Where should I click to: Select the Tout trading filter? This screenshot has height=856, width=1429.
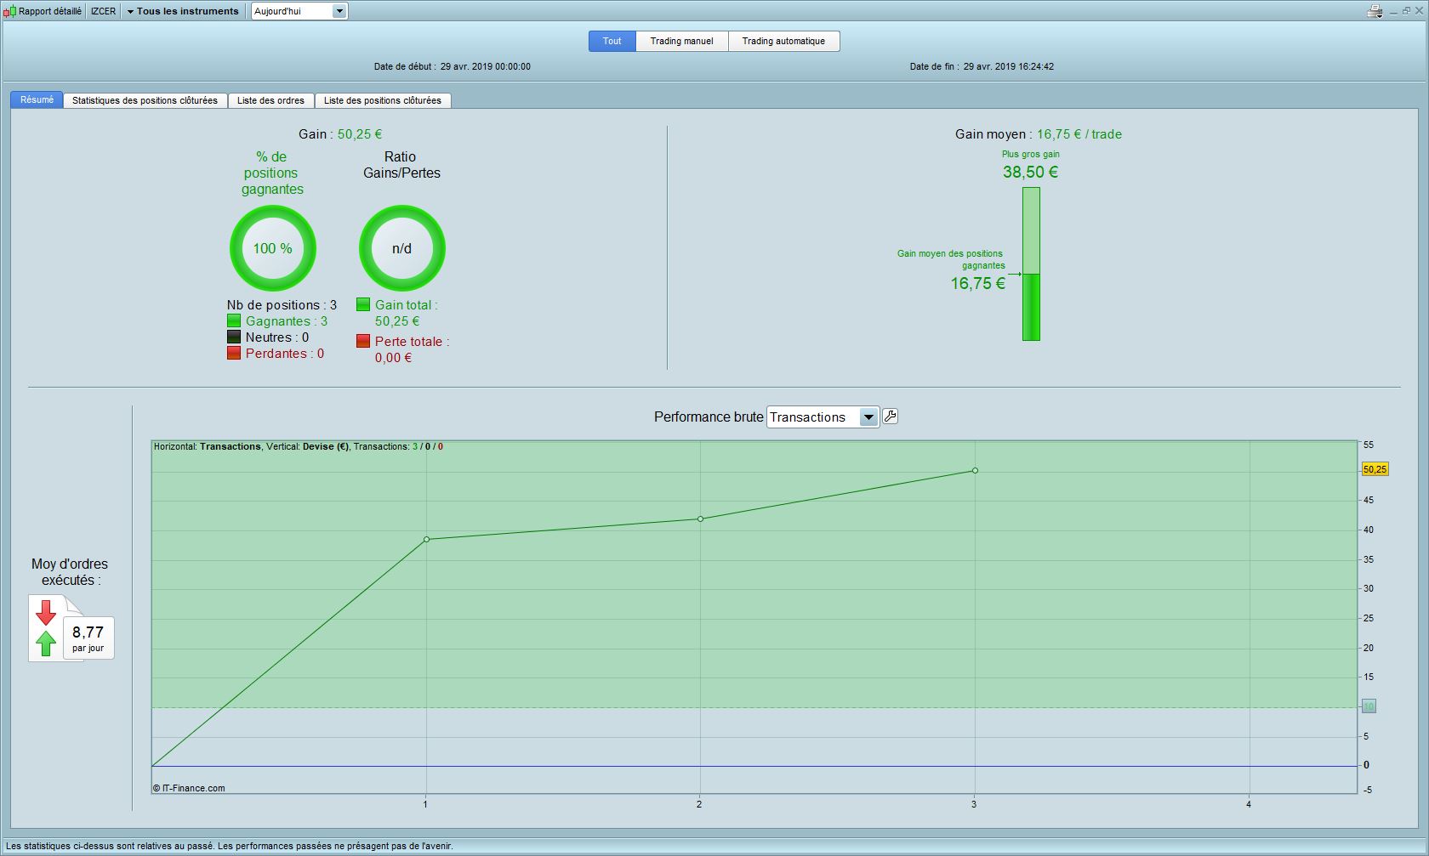[x=612, y=41]
